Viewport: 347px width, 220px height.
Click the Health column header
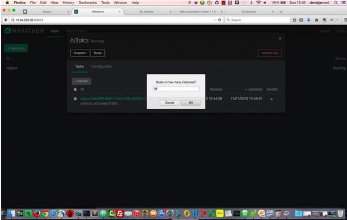[x=272, y=89]
